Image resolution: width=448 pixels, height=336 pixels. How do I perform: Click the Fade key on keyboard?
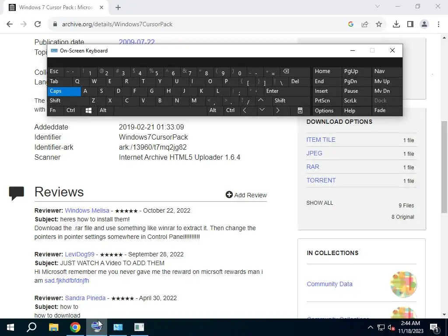click(386, 110)
